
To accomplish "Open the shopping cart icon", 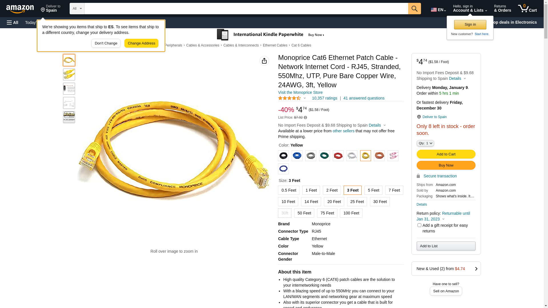I will tap(527, 9).
